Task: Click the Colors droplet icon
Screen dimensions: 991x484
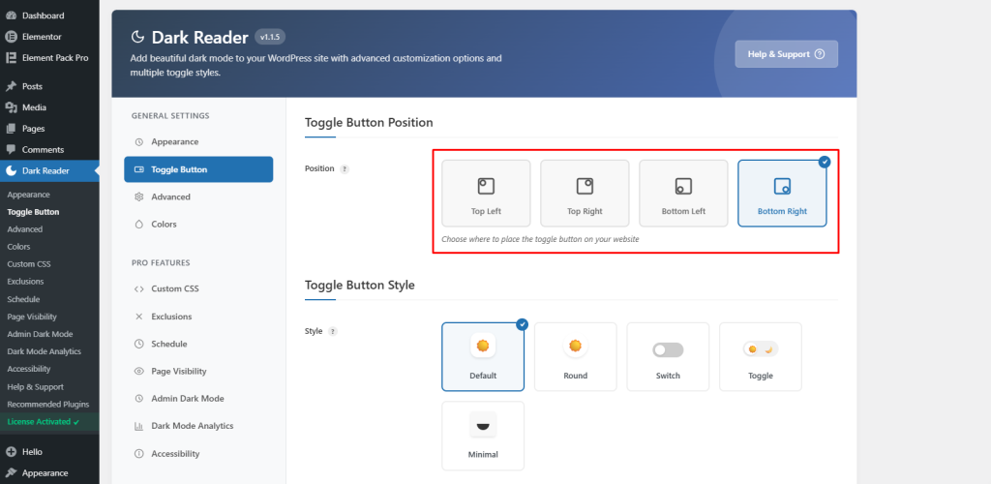Action: (139, 225)
